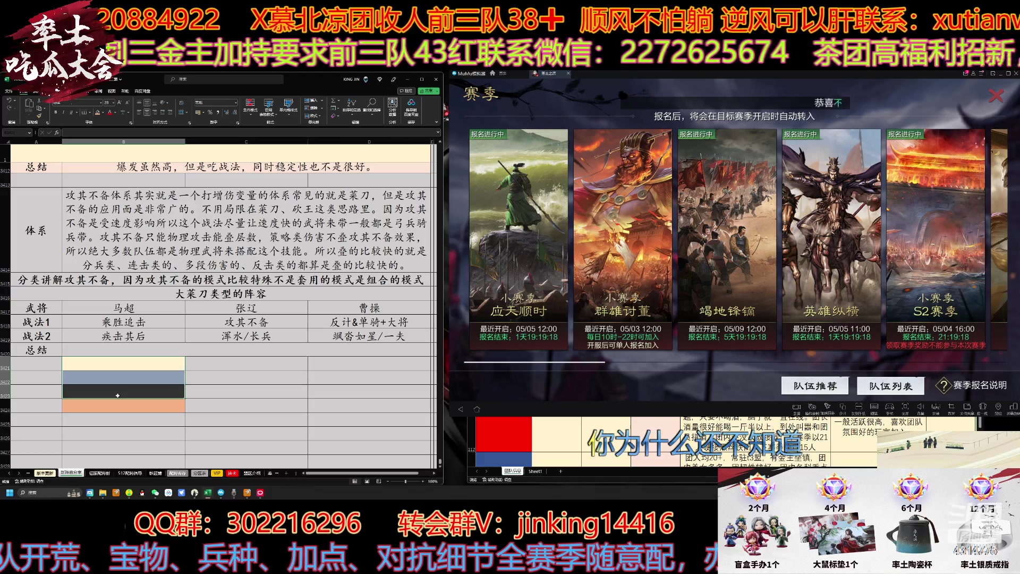The width and height of the screenshot is (1020, 574).
Task: Click the Analyze Data icon
Action: click(x=393, y=107)
